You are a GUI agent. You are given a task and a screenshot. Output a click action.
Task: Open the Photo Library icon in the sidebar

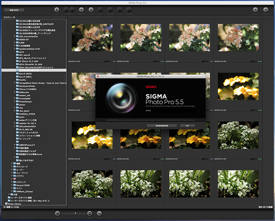pos(6,203)
